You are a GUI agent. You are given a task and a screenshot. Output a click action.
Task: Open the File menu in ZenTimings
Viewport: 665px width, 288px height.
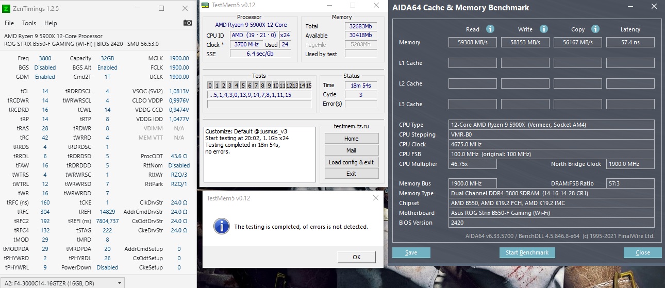coord(9,23)
